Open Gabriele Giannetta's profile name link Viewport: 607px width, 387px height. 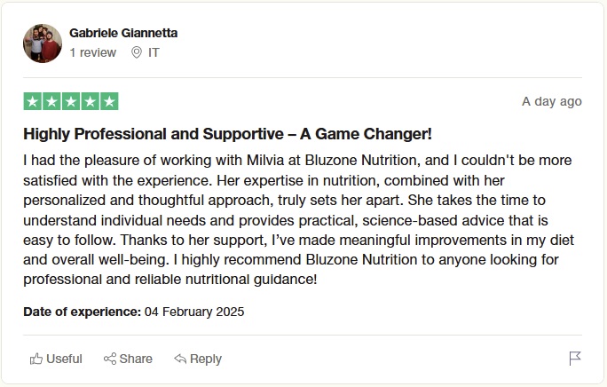pos(123,33)
